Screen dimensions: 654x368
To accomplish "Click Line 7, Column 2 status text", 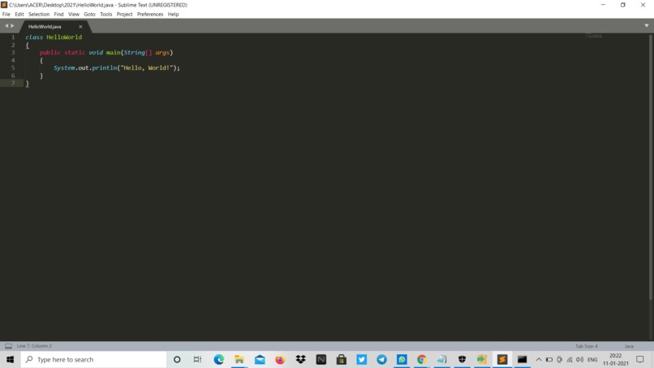I will (x=34, y=346).
